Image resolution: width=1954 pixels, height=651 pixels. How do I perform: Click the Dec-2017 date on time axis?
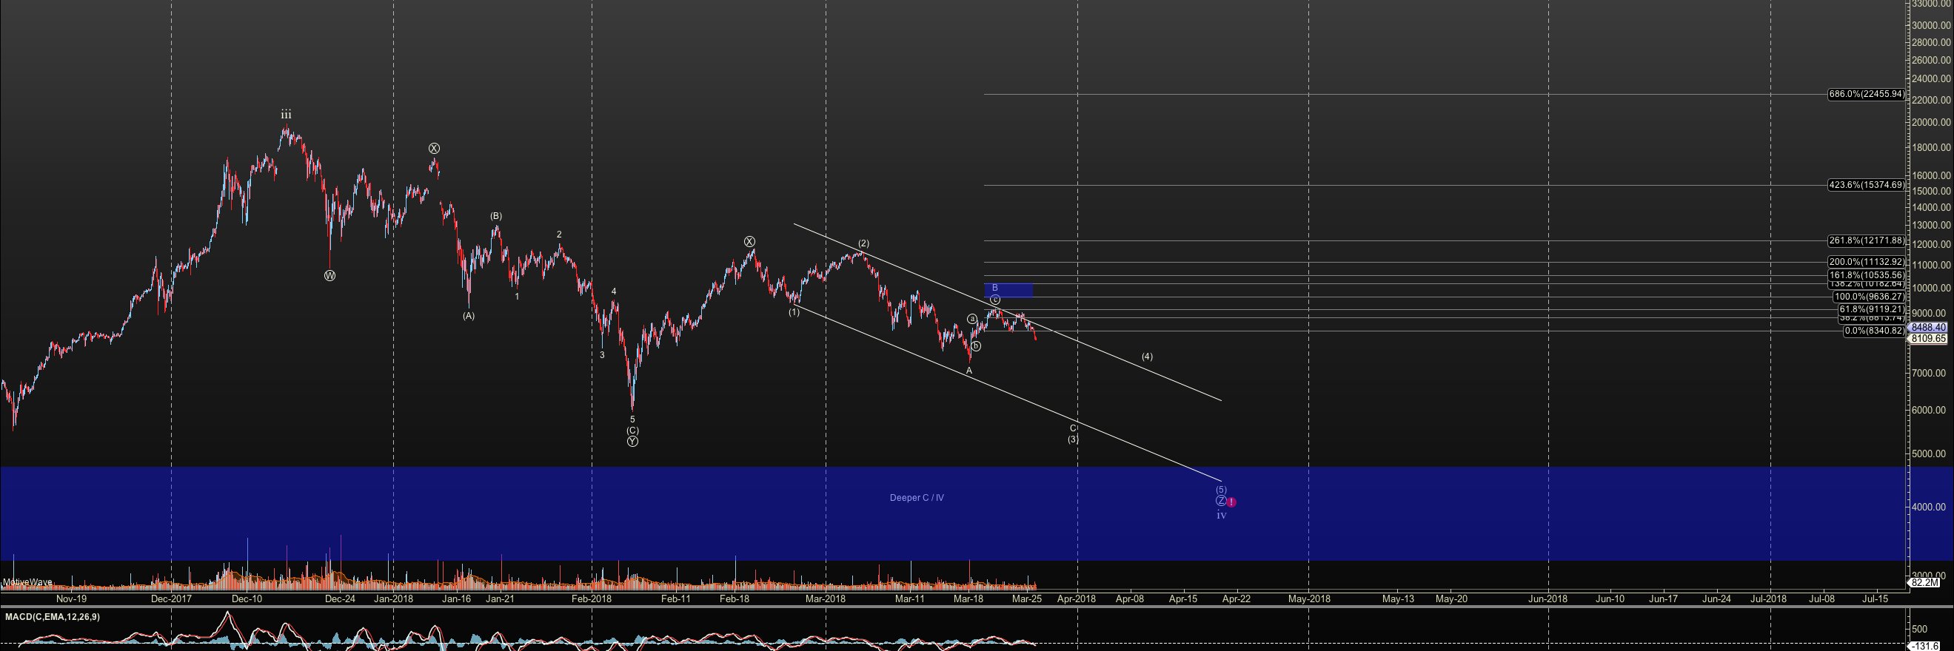tap(171, 598)
